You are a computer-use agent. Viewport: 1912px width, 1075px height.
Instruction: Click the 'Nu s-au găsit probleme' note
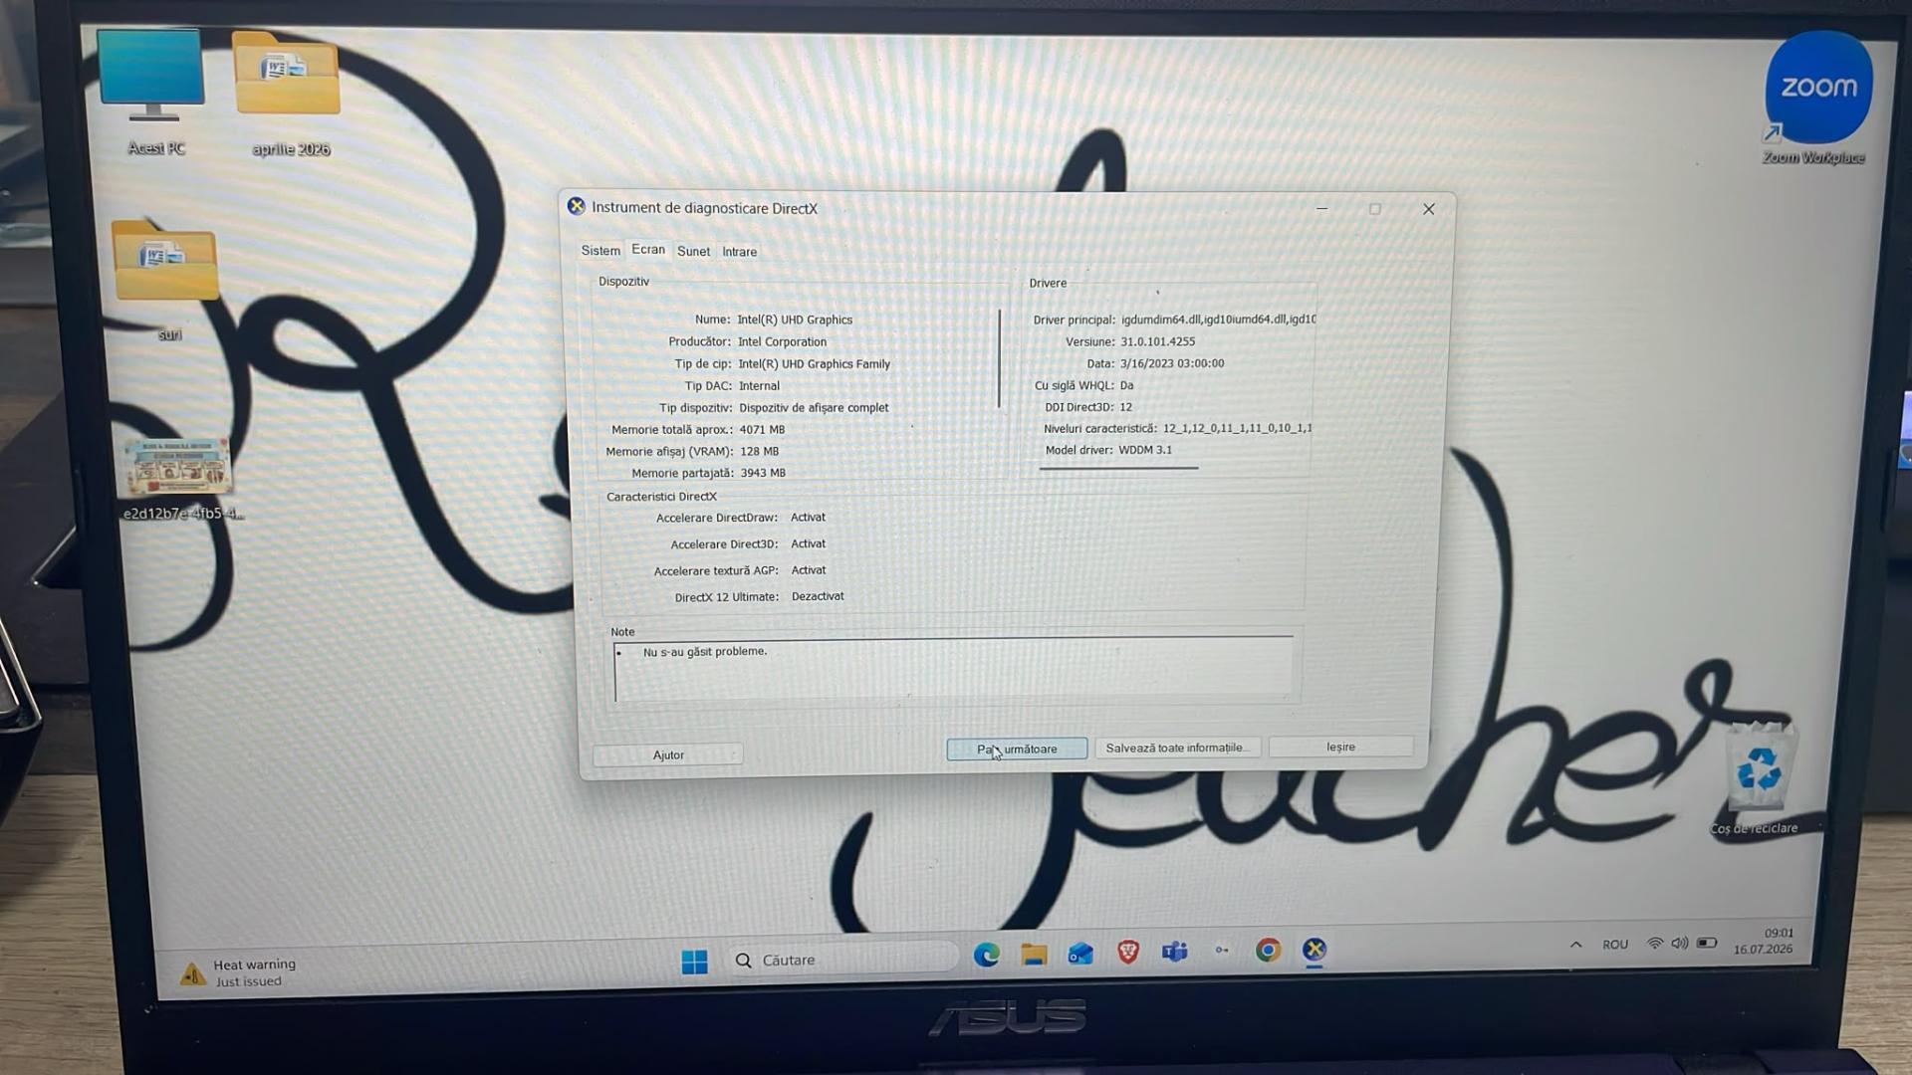[x=705, y=652]
